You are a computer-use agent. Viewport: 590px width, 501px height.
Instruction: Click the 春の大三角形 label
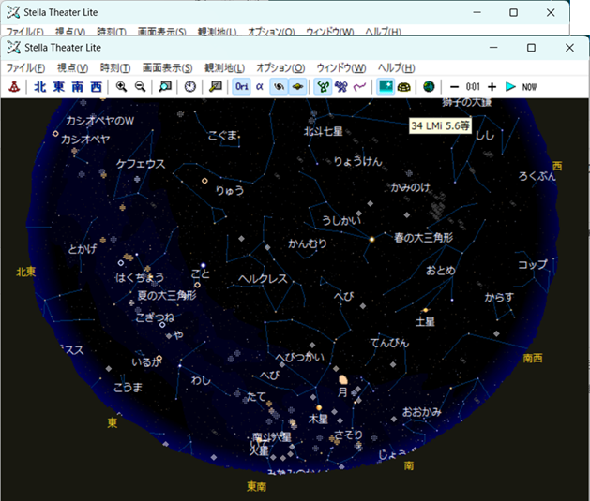pyautogui.click(x=423, y=237)
